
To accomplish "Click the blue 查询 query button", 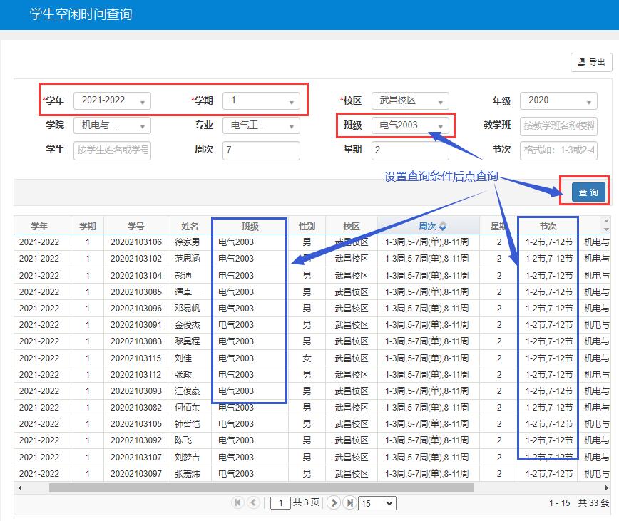I will pos(588,192).
